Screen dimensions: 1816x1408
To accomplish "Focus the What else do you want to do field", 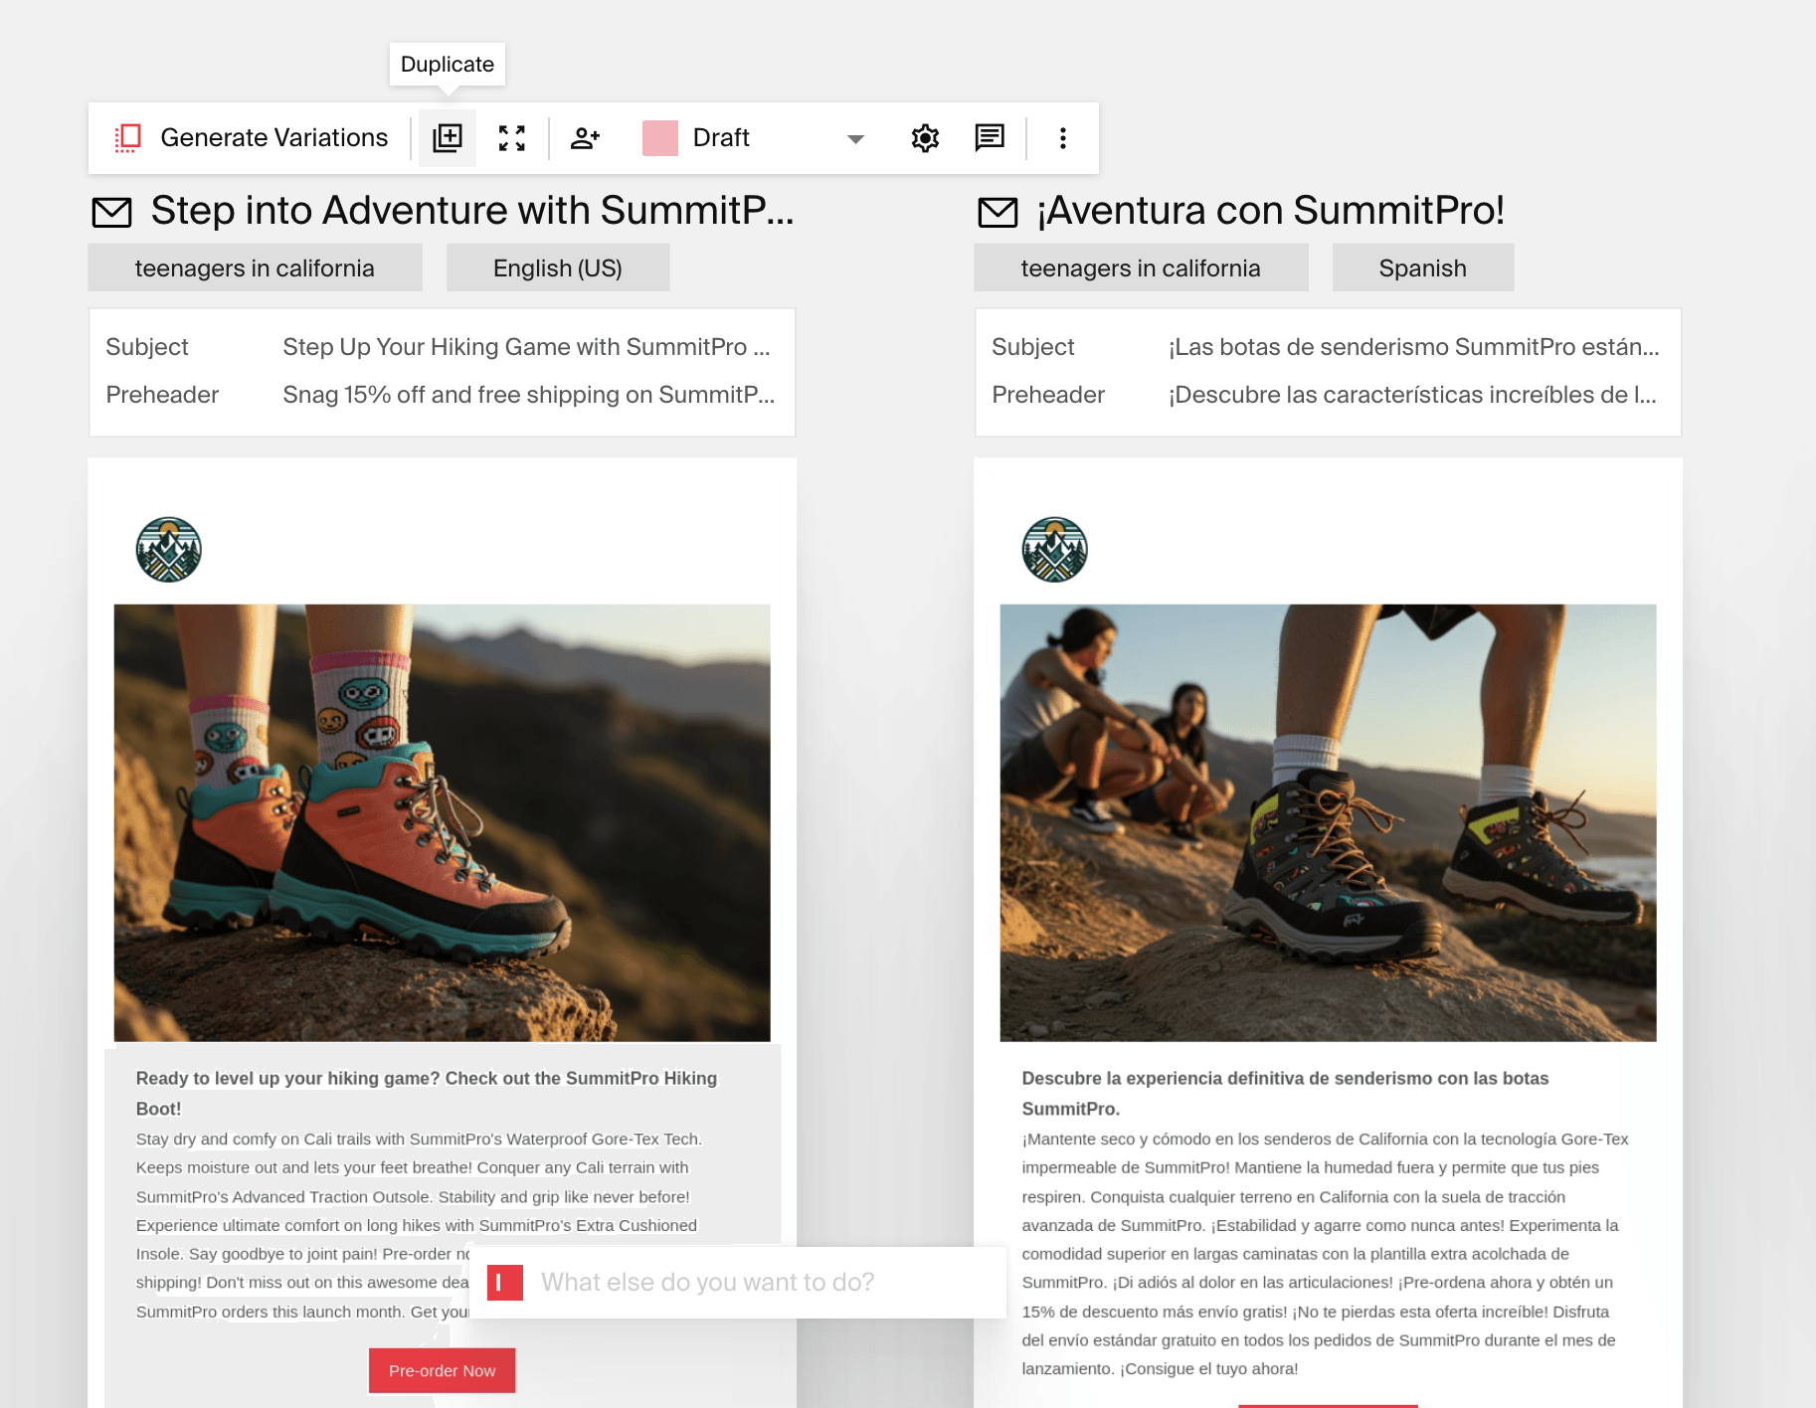I will tap(738, 1282).
